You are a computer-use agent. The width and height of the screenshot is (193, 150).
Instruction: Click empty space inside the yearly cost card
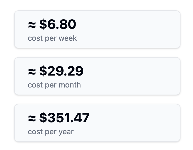[130, 123]
